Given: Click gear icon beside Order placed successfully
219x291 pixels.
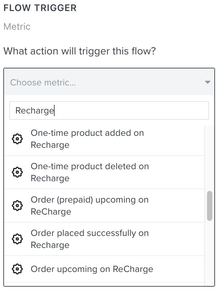Looking at the screenshot, I should (x=17, y=239).
